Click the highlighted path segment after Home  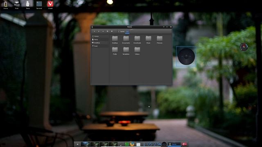127,31
